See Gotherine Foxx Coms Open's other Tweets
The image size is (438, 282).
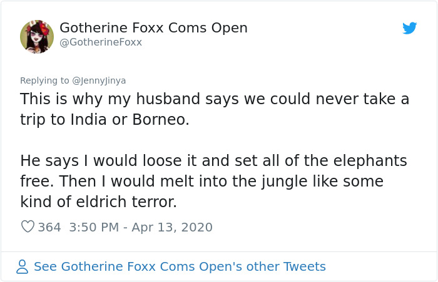click(x=180, y=266)
